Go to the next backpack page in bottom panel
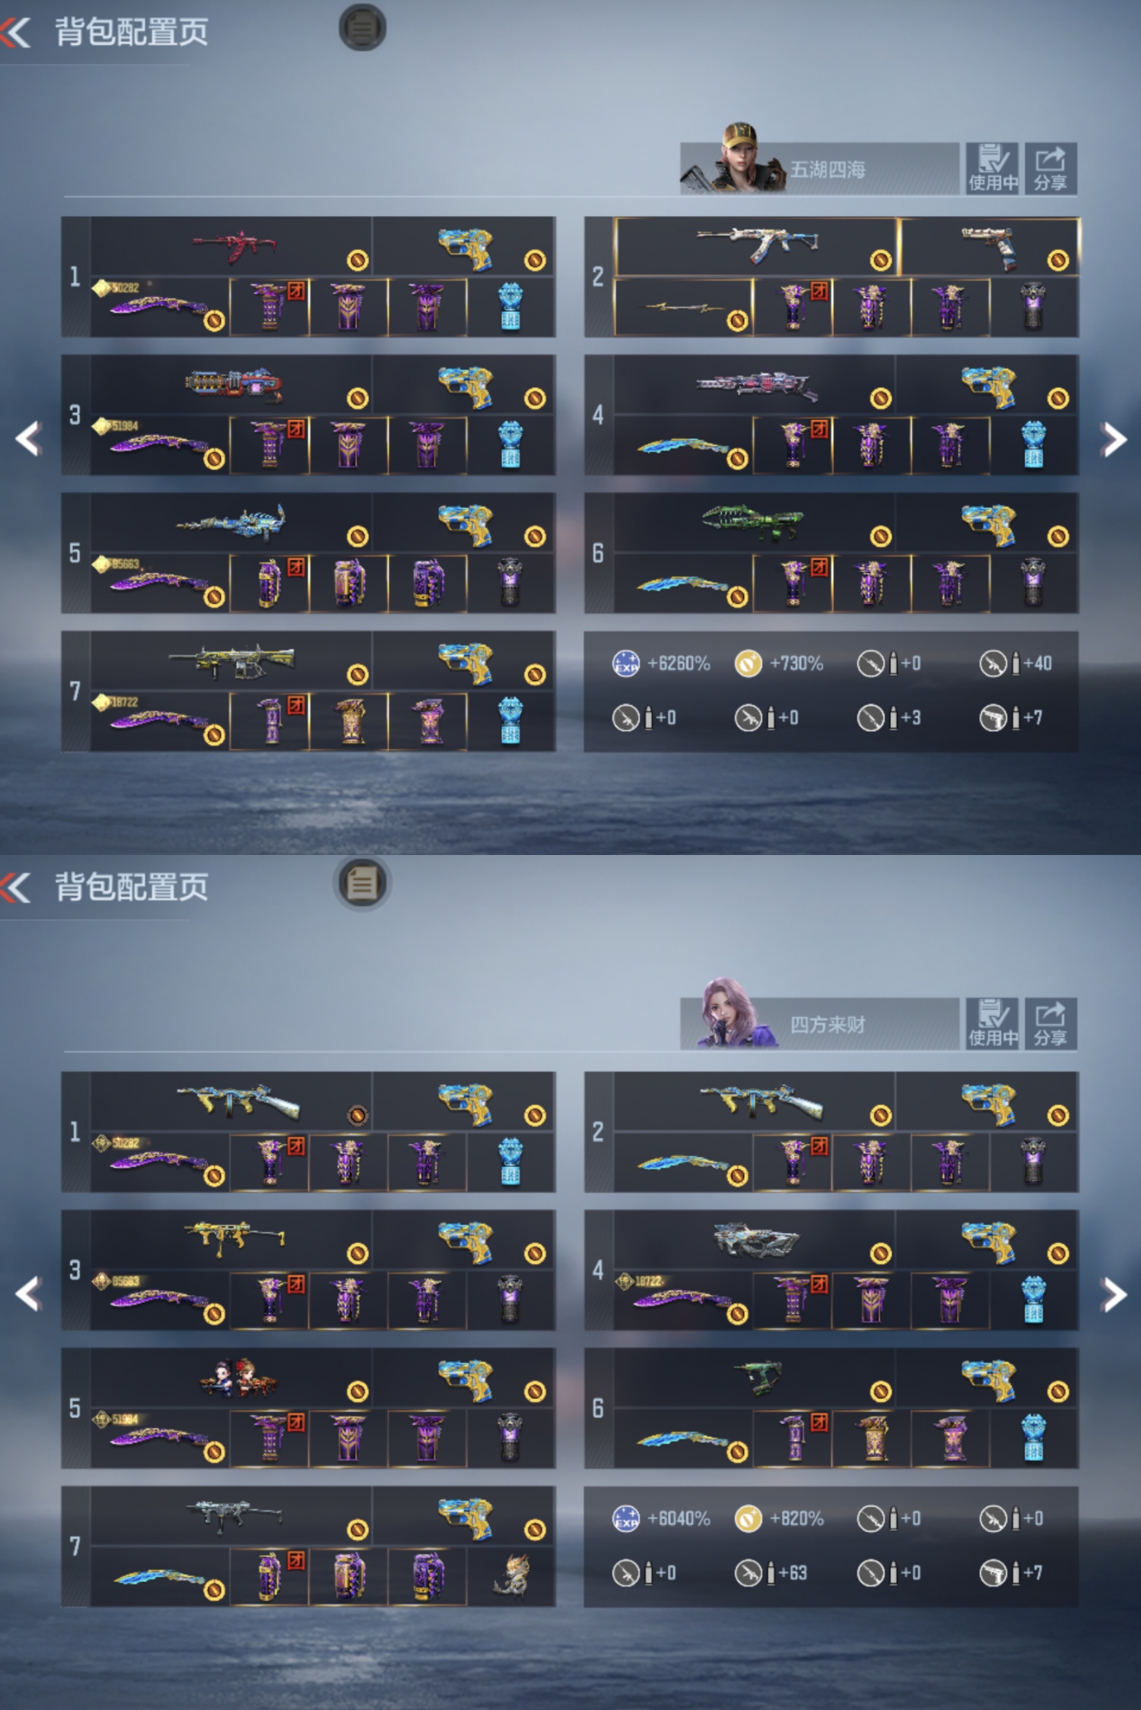The height and width of the screenshot is (1710, 1141). point(1114,1294)
